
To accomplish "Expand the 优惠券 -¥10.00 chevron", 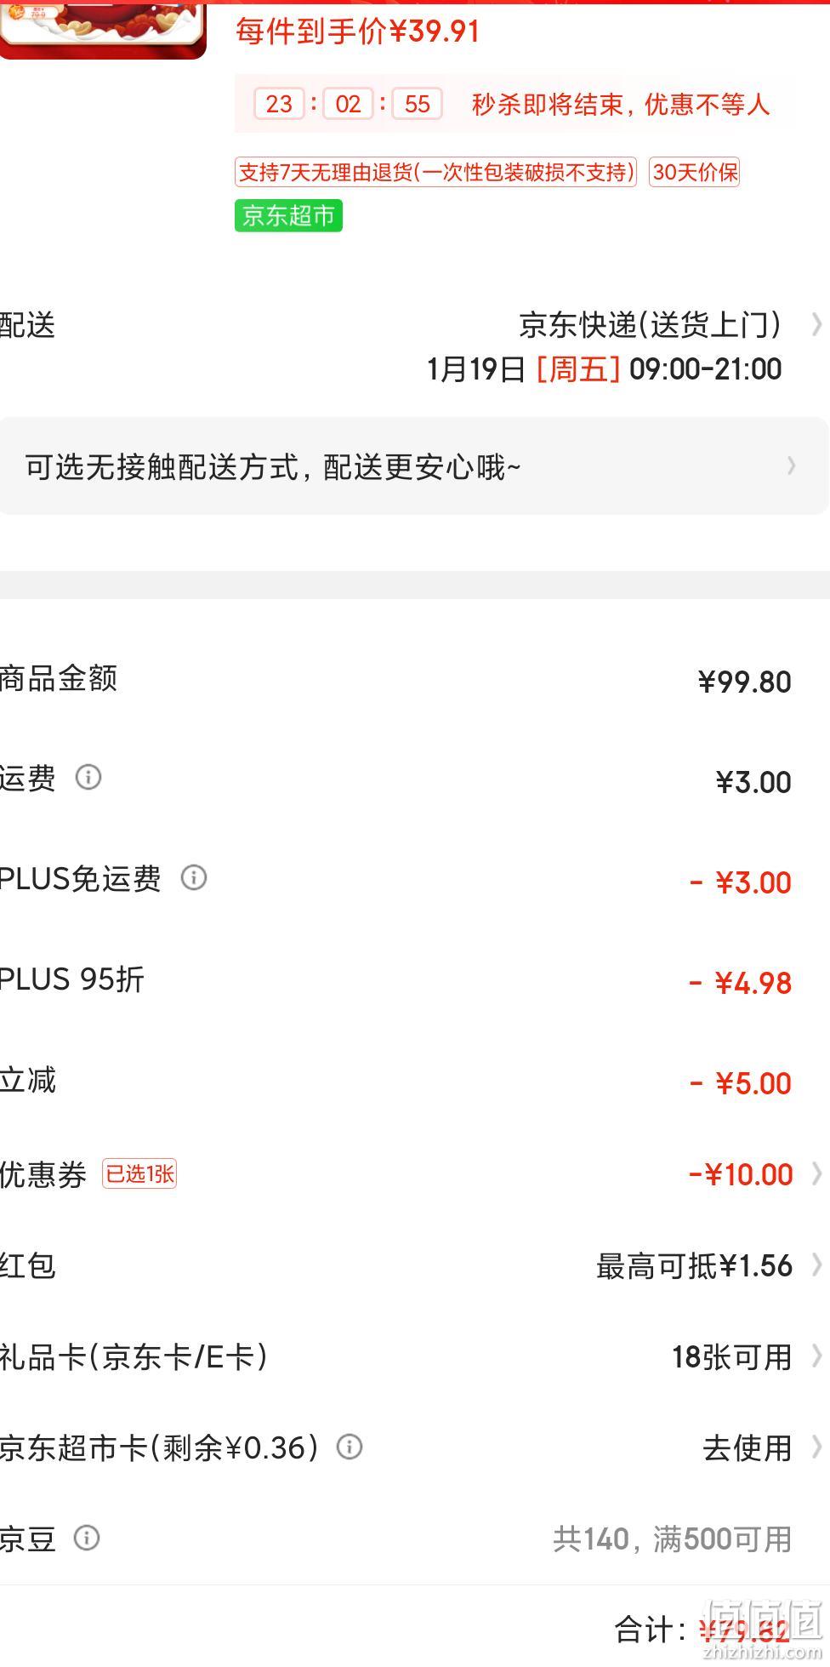I will [x=816, y=1174].
